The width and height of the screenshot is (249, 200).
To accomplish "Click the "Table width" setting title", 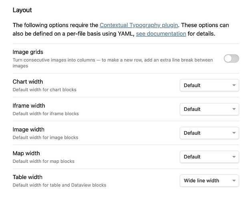I will click(x=28, y=177).
